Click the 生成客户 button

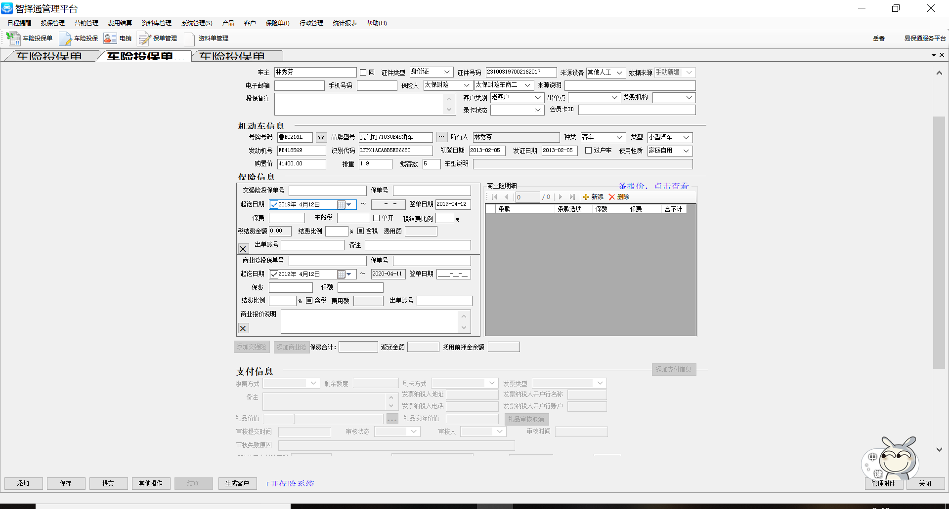[237, 483]
